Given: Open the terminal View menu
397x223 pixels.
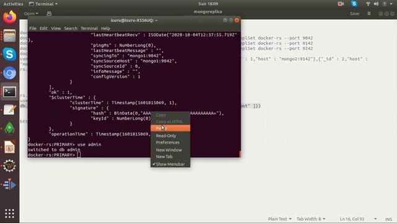Looking at the screenshot, I should pyautogui.click(x=56, y=28).
